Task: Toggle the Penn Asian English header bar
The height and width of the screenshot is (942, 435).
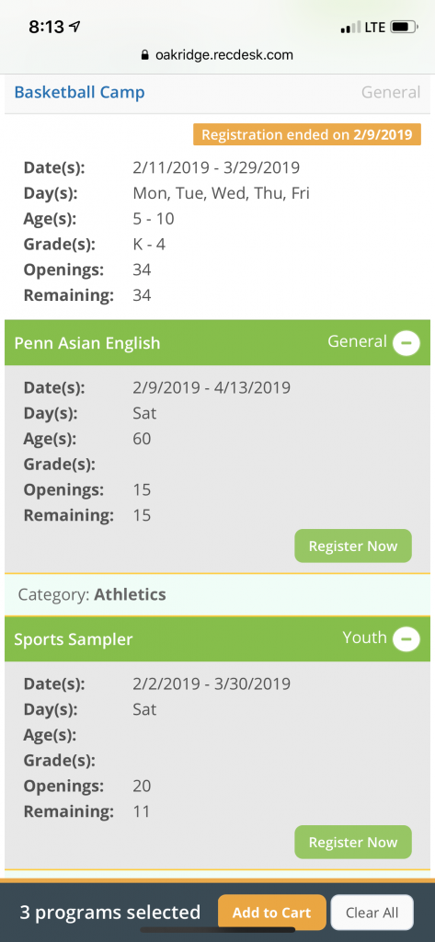Action: 217,342
